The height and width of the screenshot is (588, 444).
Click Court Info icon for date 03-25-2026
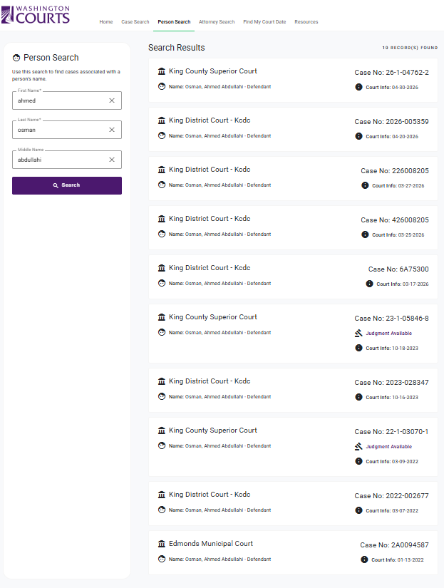click(x=365, y=234)
